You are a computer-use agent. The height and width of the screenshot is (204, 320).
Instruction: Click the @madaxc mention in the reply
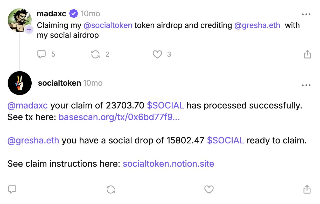tap(27, 106)
